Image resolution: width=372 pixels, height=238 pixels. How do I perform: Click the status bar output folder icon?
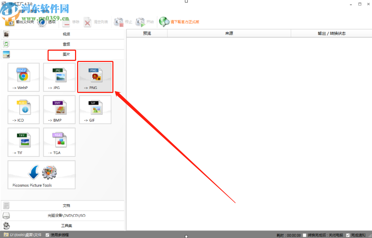[x=6, y=235]
